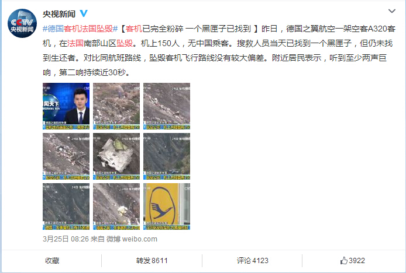Open the middle-right dark slope thumbnail
406x273 pixels.
click(167, 156)
